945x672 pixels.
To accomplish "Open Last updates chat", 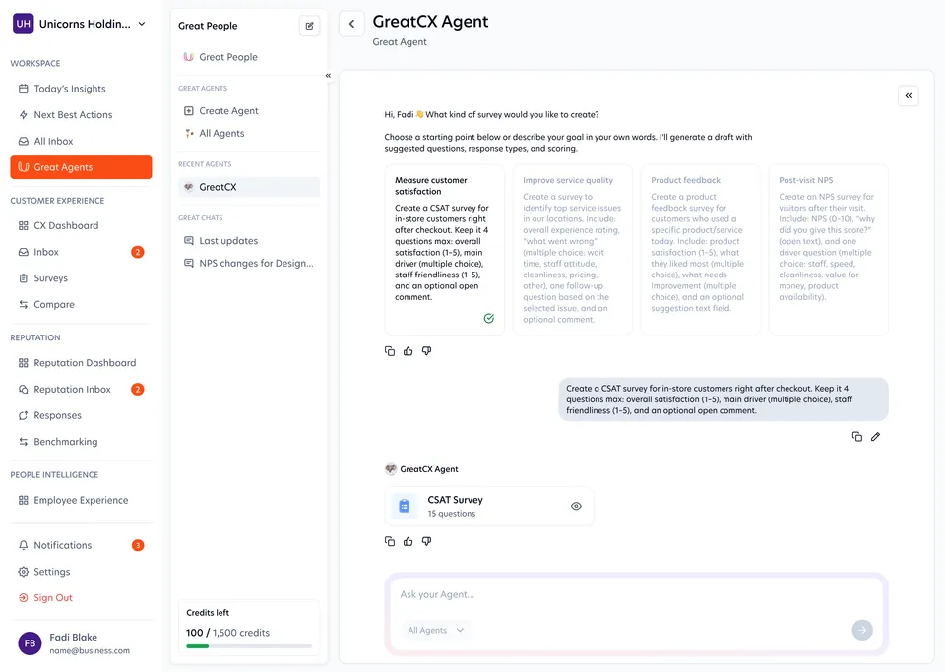I will (249, 240).
